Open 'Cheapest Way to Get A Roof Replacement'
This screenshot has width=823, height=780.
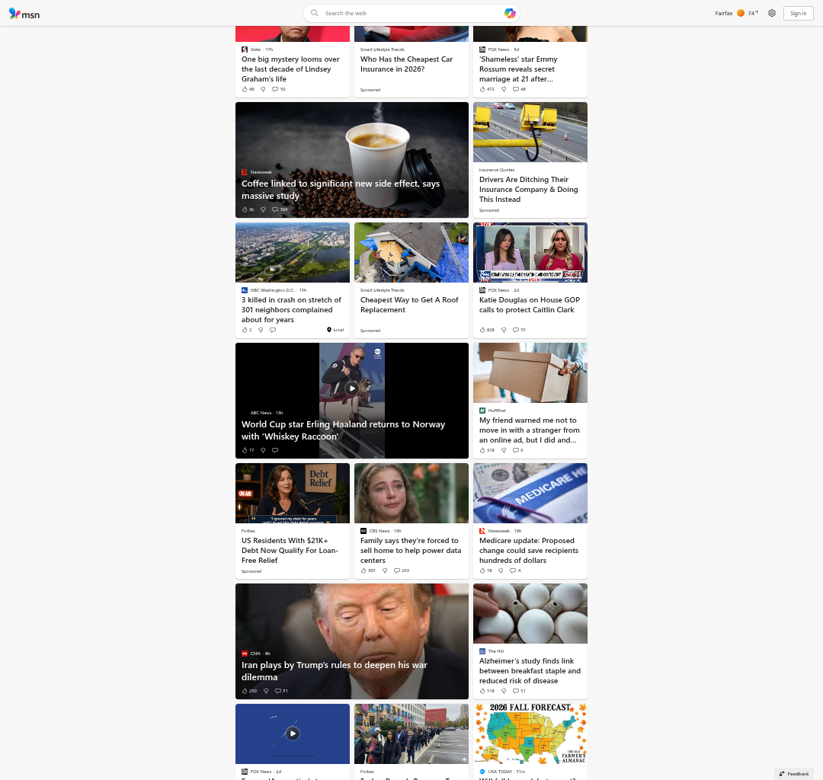click(x=409, y=305)
